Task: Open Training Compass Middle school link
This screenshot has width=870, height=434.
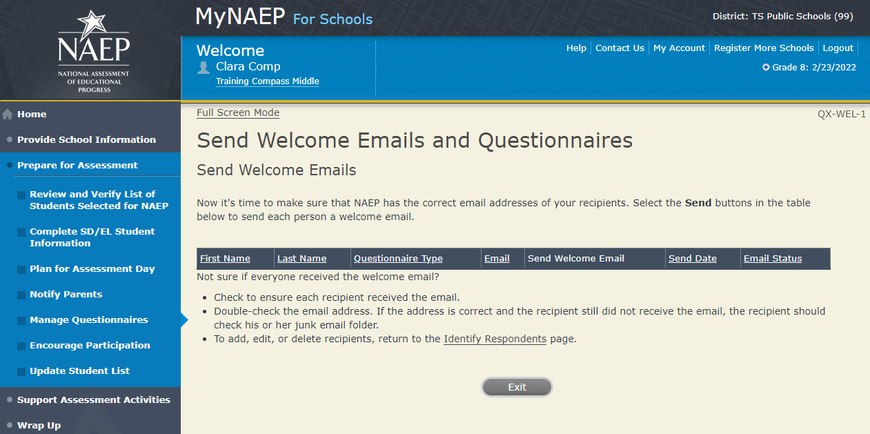Action: [x=267, y=81]
